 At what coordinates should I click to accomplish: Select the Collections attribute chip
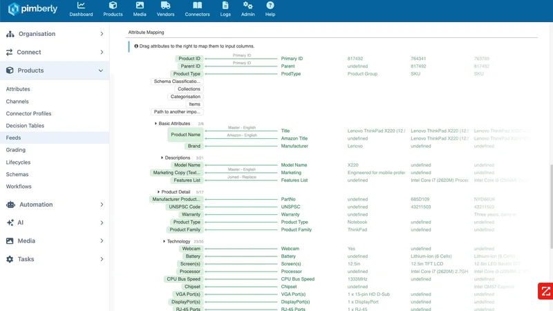(x=189, y=89)
